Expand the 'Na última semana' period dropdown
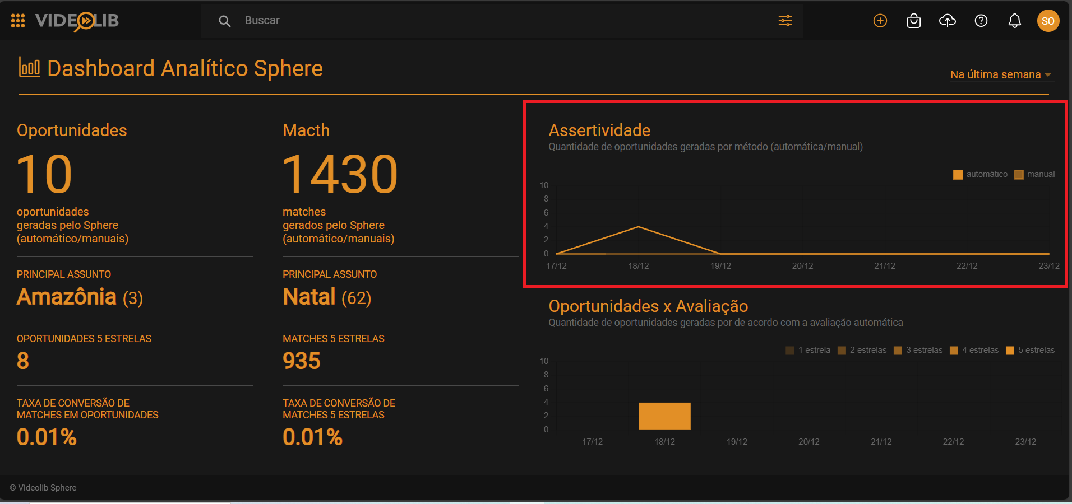This screenshot has height=504, width=1072. [x=995, y=74]
